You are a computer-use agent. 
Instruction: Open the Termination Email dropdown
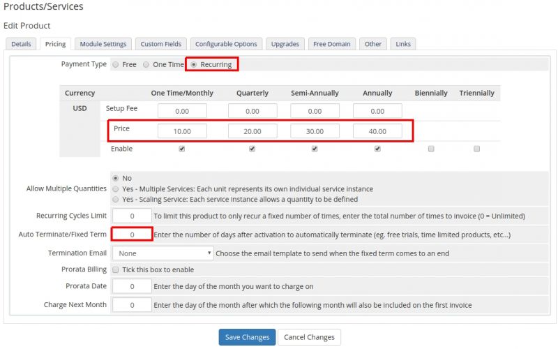click(164, 253)
